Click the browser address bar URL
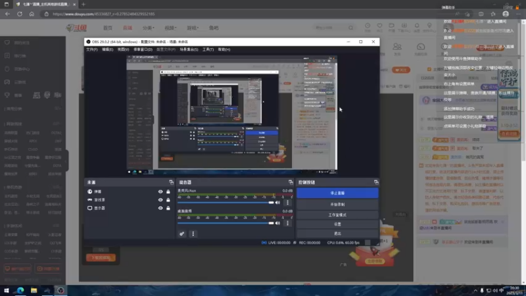 [x=104, y=14]
